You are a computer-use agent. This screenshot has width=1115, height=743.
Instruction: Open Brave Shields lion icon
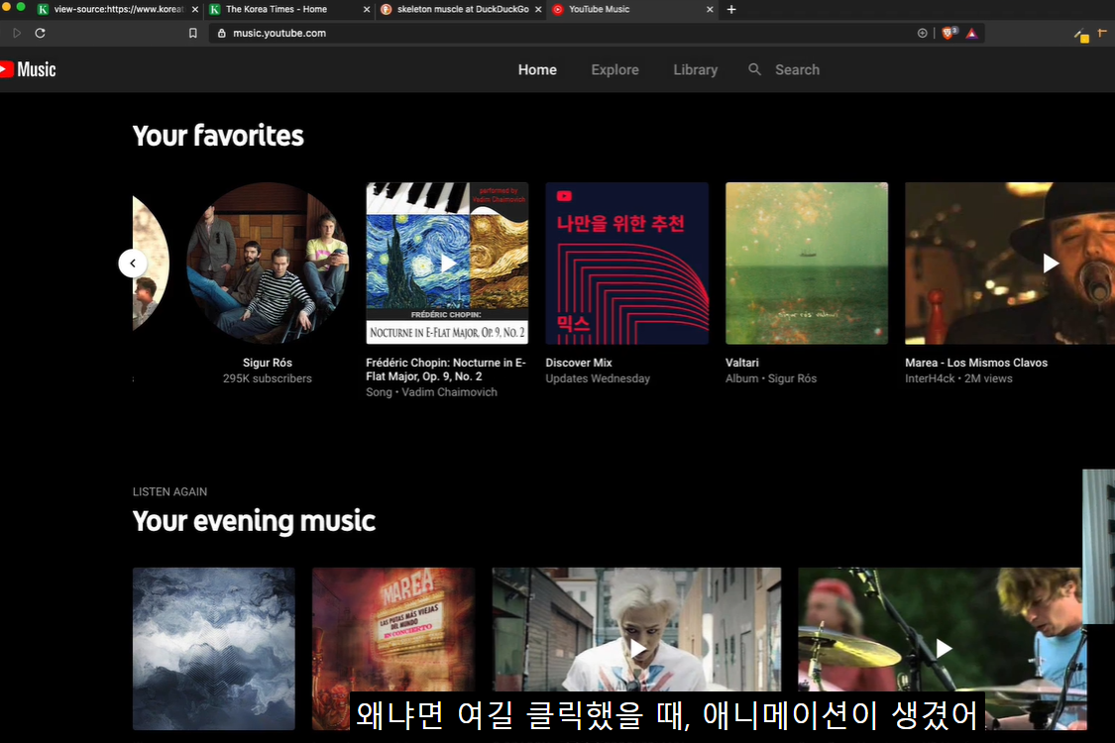(x=948, y=33)
